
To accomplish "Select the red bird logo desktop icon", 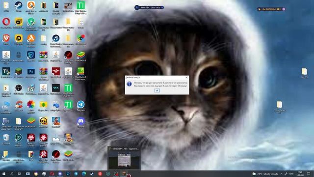I will coord(56,73).
